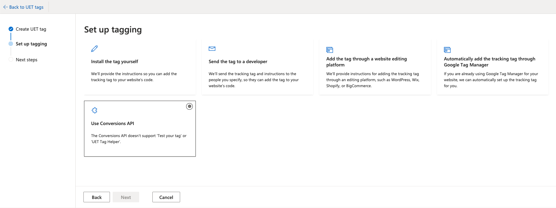Click the website editing platform window icon
The width and height of the screenshot is (556, 208).
coord(330,50)
